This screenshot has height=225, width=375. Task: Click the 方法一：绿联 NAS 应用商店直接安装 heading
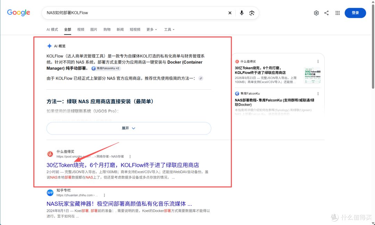(x=100, y=102)
